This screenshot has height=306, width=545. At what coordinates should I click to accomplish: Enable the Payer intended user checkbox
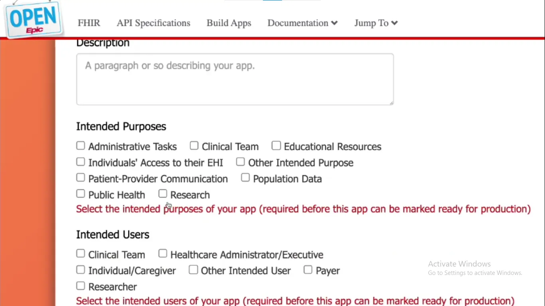click(x=308, y=269)
